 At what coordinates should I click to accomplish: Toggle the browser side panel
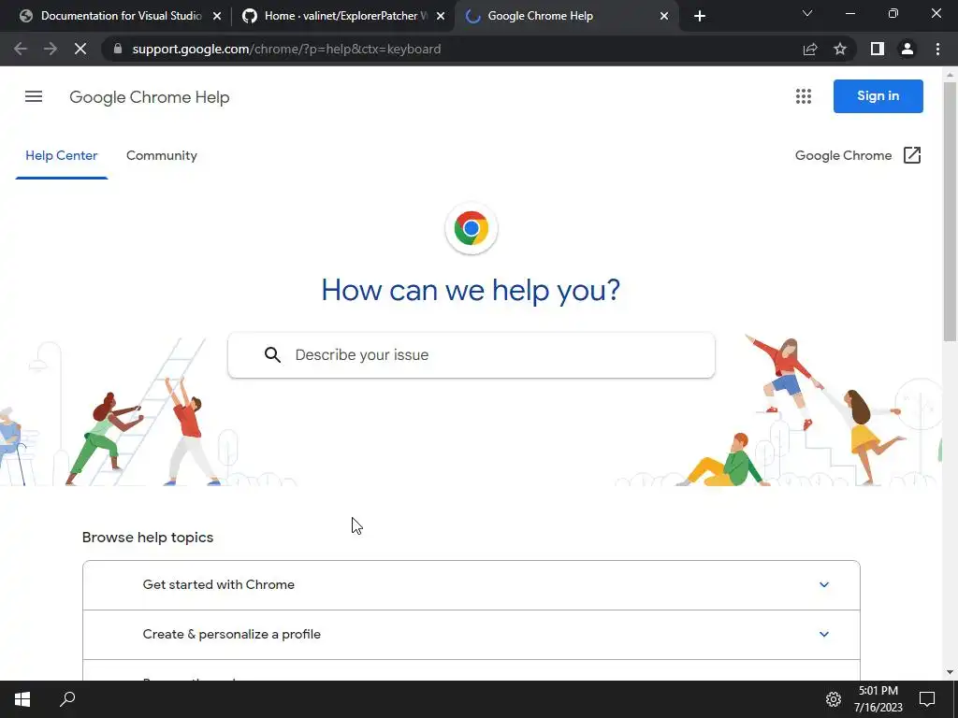coord(878,49)
